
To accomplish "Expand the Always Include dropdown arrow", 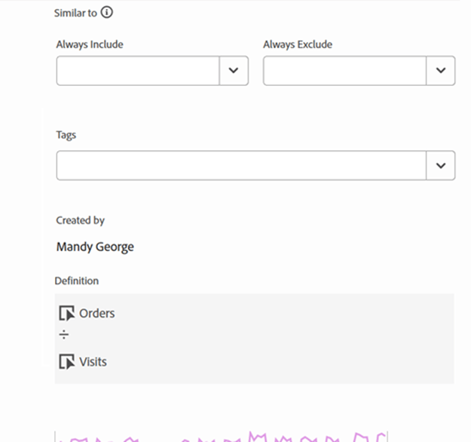I will [234, 71].
